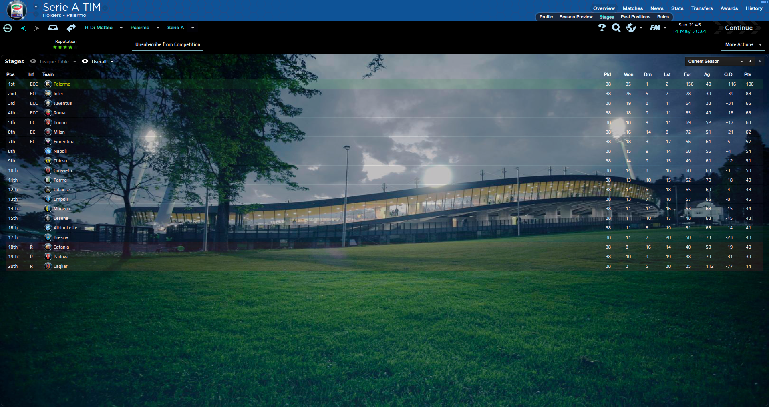This screenshot has width=769, height=407.
Task: Expand the R Di Matteo dropdown arrow
Action: coord(121,28)
